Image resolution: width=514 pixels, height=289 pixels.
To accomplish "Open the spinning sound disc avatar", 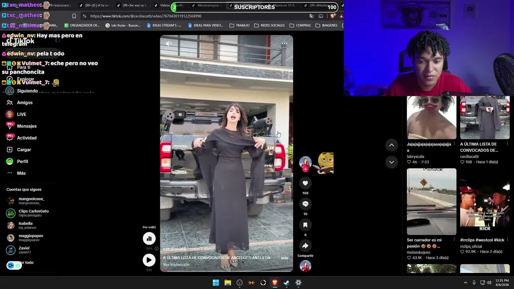I will click(305, 266).
